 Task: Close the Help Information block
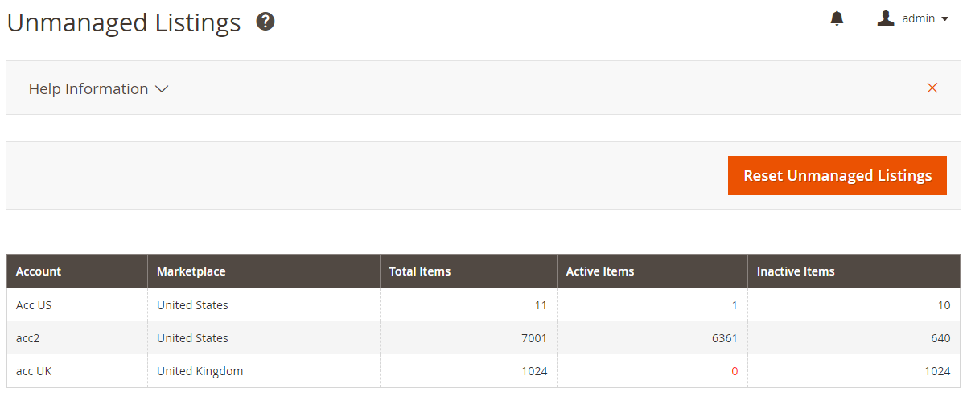932,88
